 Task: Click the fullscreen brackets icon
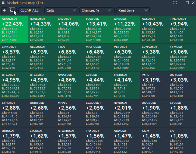(x=175, y=3)
